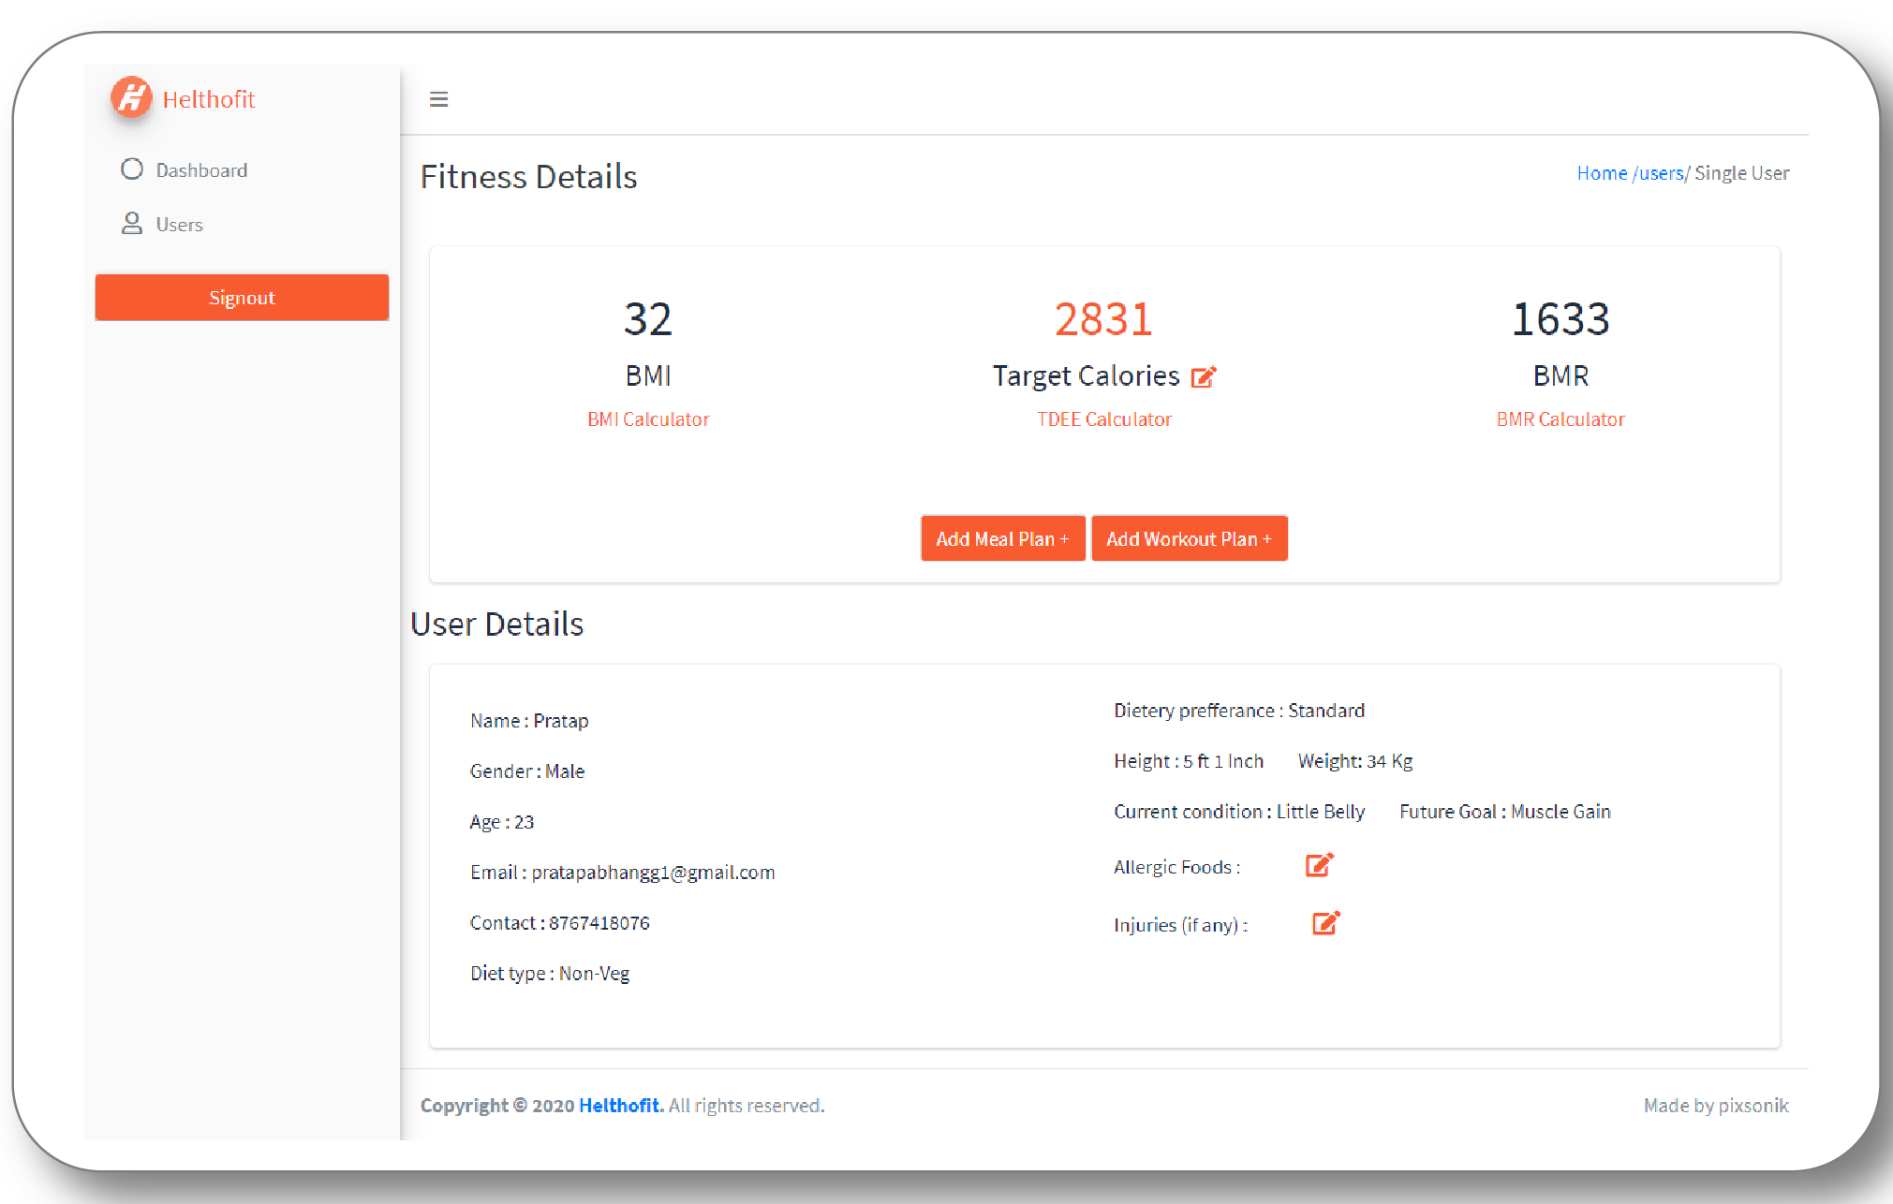This screenshot has height=1204, width=1893.
Task: Click the 2831 target calories value
Action: 1103,319
